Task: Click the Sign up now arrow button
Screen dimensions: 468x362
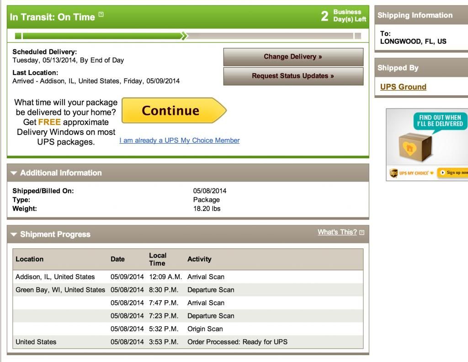Action: pyautogui.click(x=453, y=173)
